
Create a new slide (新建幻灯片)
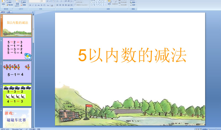pyautogui.click(x=17, y=3)
